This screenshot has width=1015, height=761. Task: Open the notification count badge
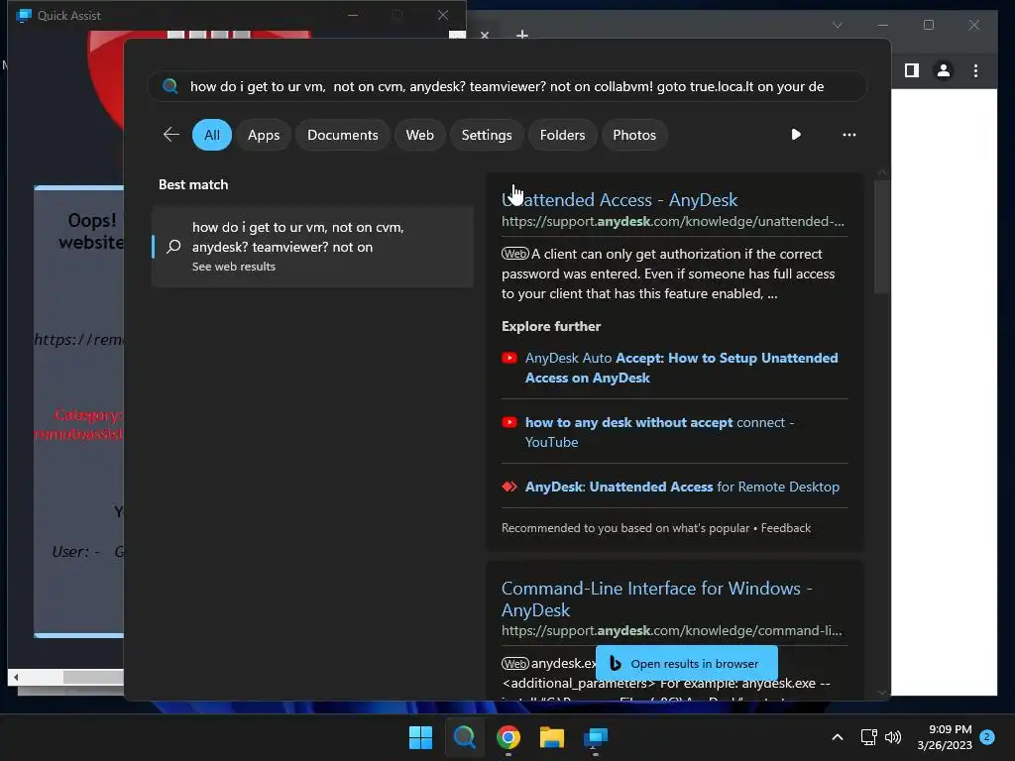tap(987, 737)
